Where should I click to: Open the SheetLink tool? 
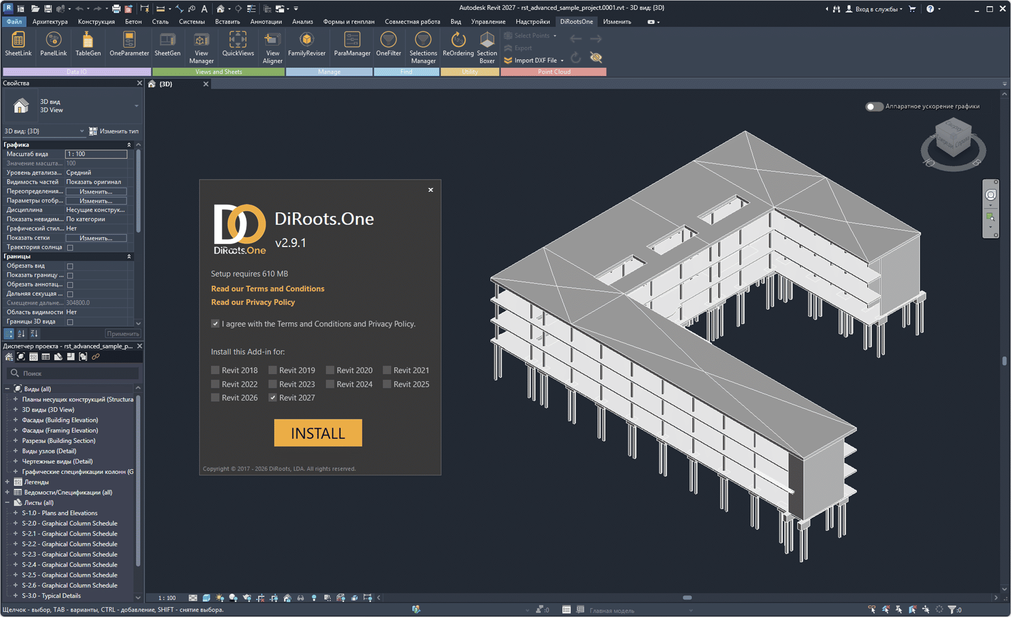[x=18, y=44]
